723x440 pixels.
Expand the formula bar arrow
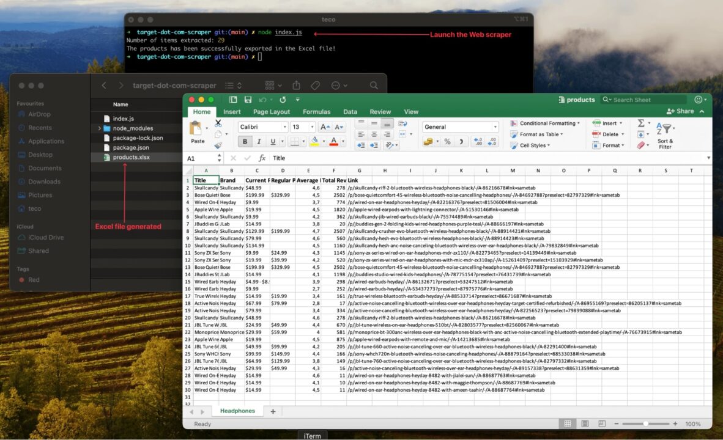point(708,158)
